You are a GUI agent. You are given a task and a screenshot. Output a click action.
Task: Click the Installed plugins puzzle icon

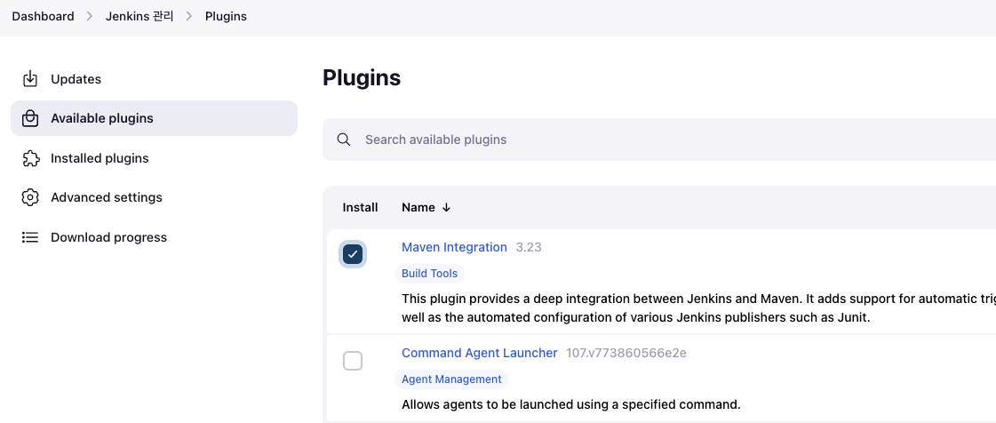click(x=30, y=158)
